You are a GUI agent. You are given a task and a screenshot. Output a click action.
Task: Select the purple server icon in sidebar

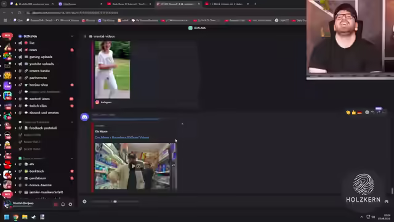(7, 86)
